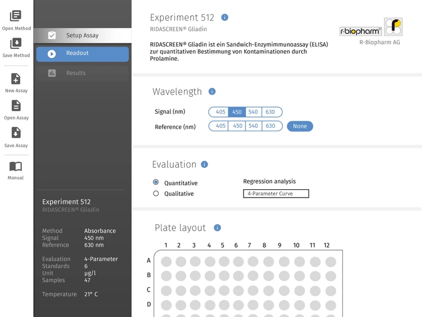Show Plate layout info
Viewport: 422px width, 317px height.
[x=217, y=228]
